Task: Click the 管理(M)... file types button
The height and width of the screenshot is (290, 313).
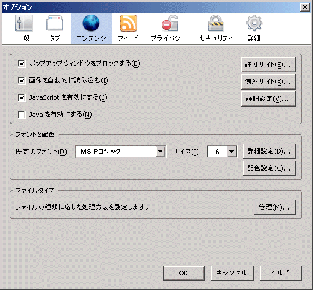Action: [275, 207]
